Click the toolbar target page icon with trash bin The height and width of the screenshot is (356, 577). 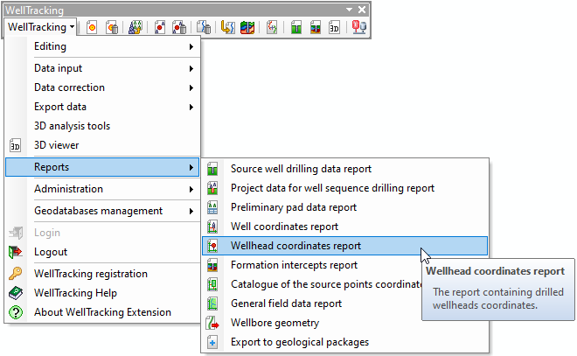click(112, 27)
